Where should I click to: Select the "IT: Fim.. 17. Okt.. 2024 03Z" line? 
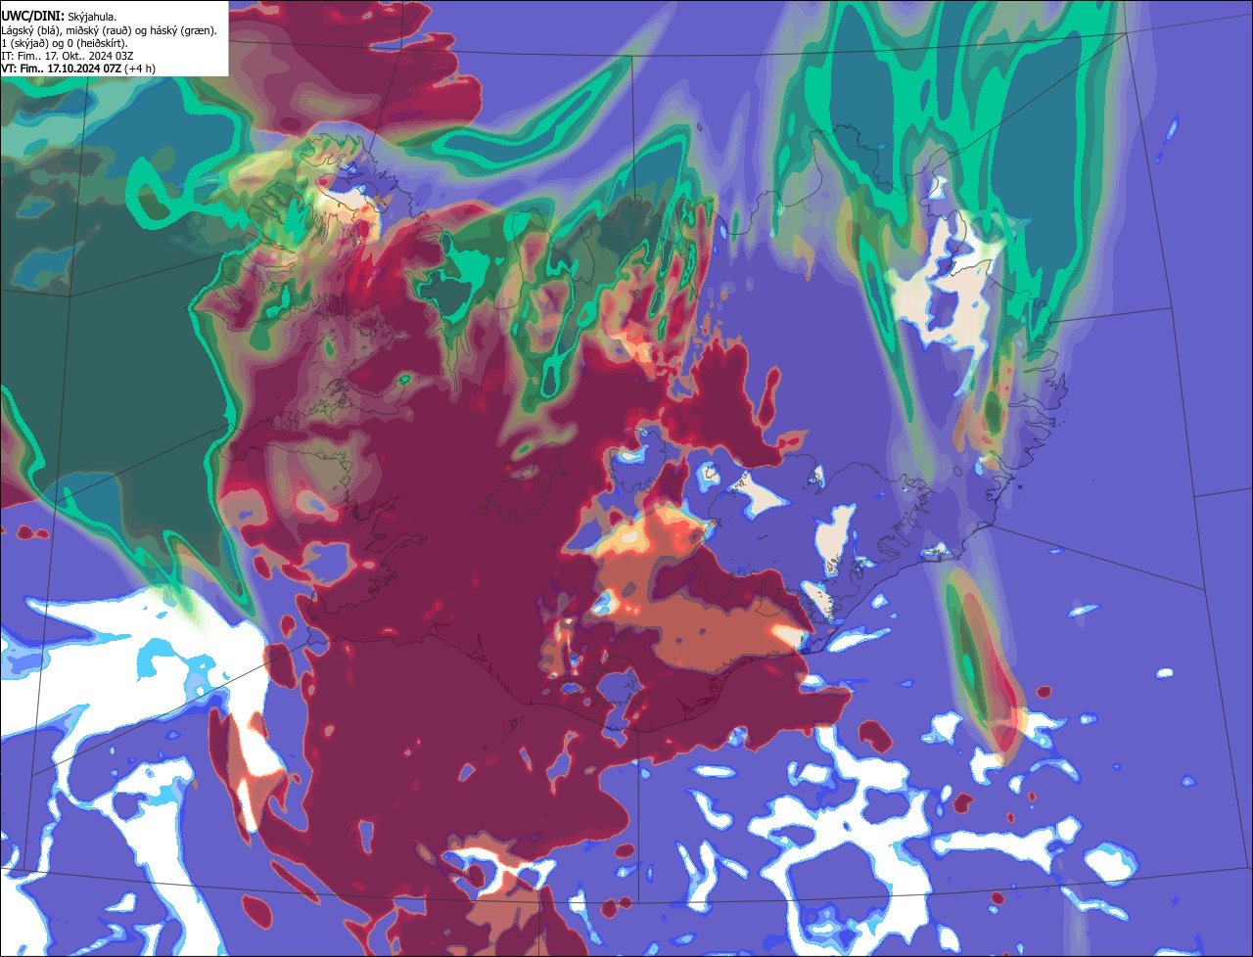coord(68,56)
